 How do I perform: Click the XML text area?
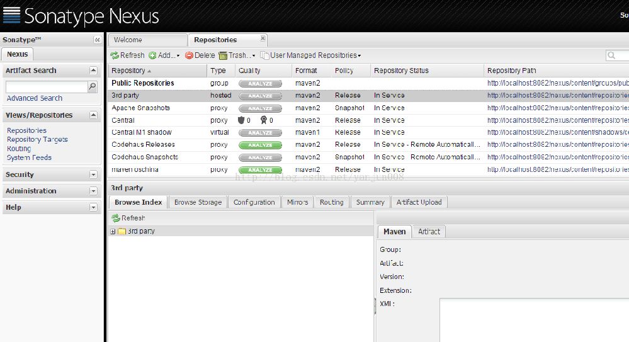pos(535,320)
